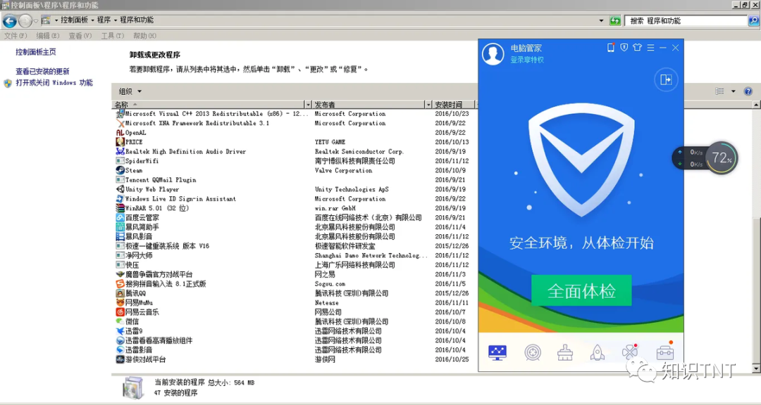The image size is (761, 405).
Task: Expand the 名称 column filter arrow
Action: (x=308, y=105)
